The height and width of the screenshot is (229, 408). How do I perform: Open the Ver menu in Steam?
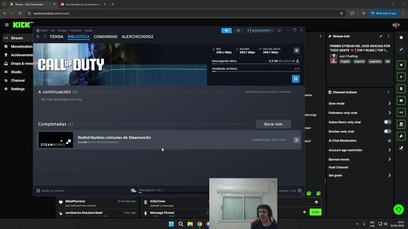point(53,31)
